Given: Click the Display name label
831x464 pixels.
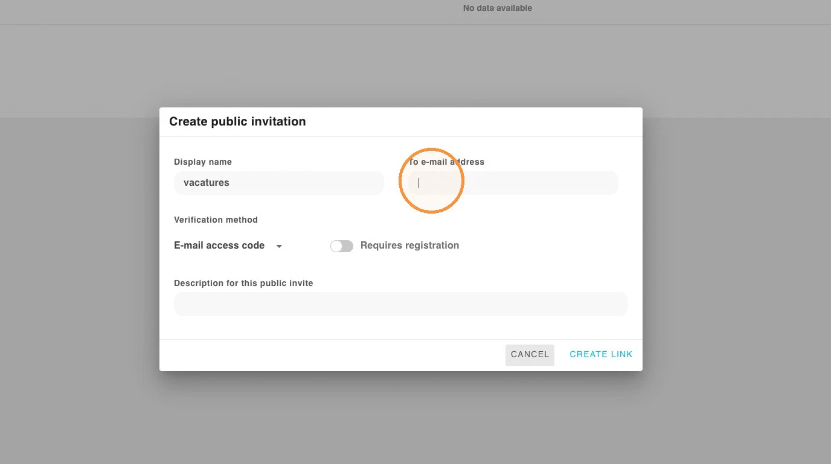Looking at the screenshot, I should click(x=203, y=162).
